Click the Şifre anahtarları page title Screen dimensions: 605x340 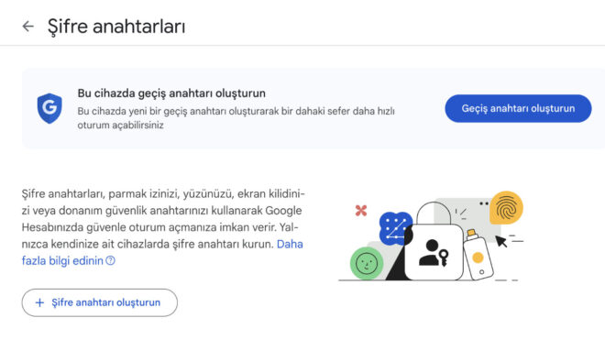(116, 27)
